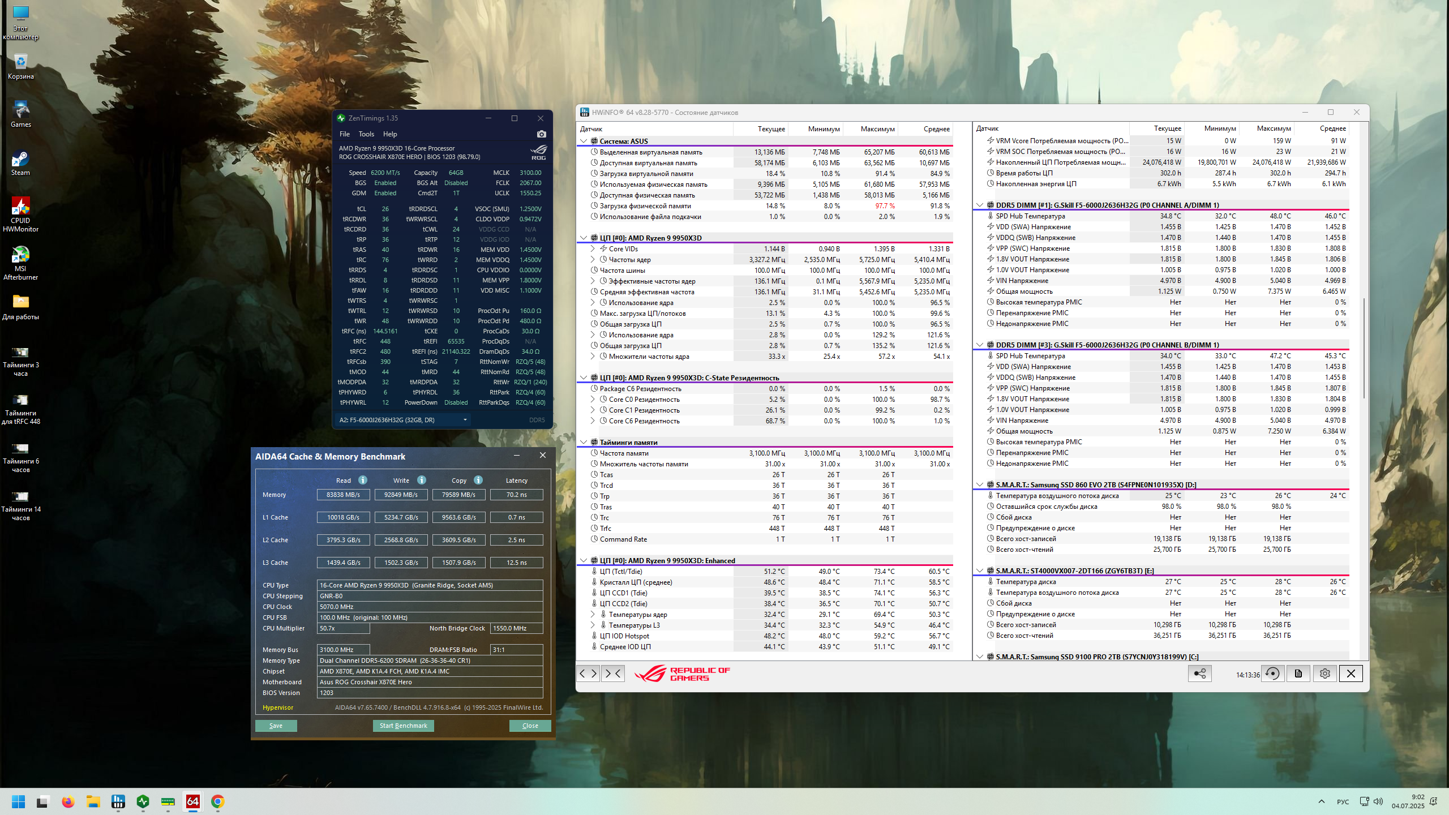Open Тайминги 14 часов desktop file
Screen dimensions: 1449x815
[21, 505]
